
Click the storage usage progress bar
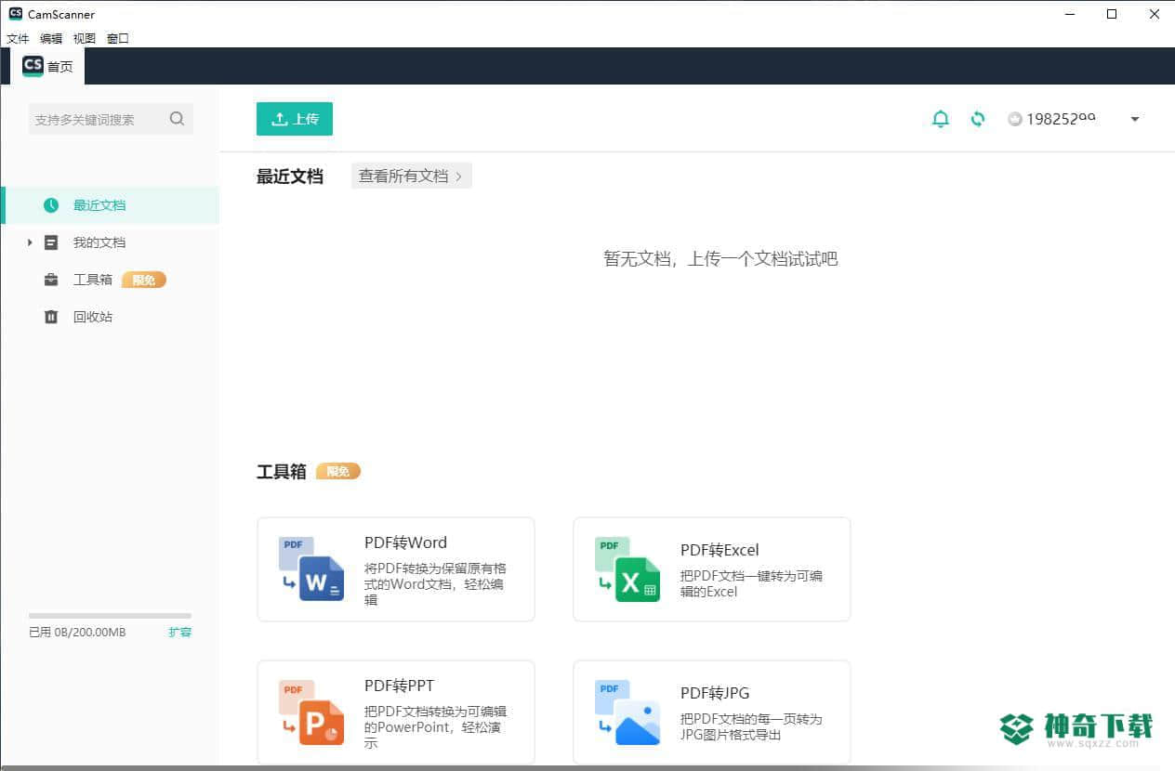110,616
